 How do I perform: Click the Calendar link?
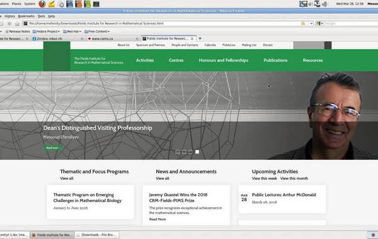pos(210,45)
